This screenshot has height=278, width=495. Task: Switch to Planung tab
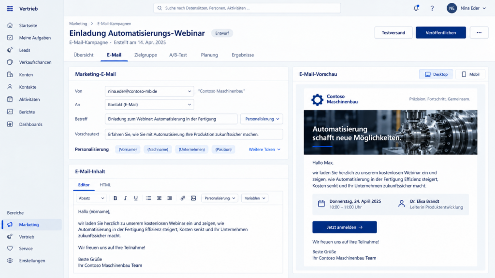209,55
